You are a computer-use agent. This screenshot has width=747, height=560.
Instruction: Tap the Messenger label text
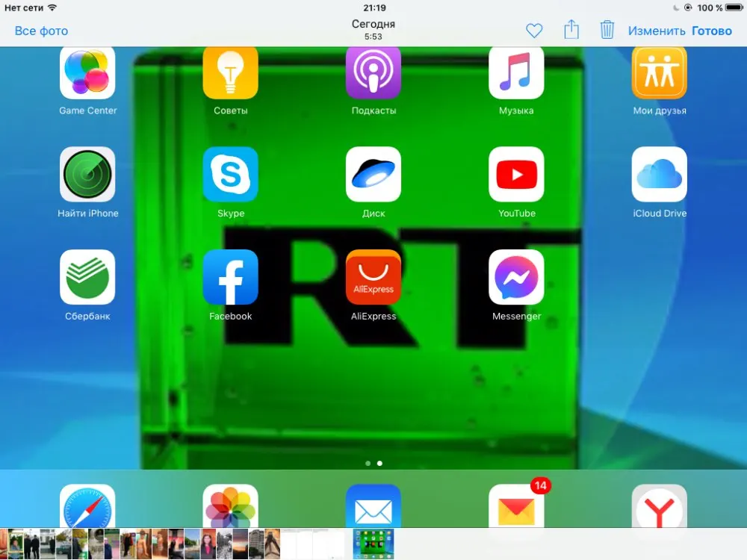[516, 316]
